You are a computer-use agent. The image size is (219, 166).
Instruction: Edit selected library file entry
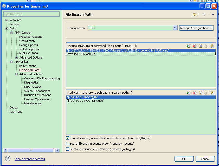[201, 46]
